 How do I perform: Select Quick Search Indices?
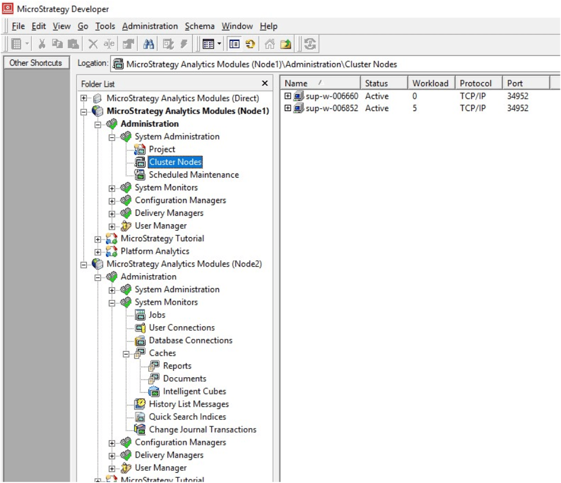[188, 417]
